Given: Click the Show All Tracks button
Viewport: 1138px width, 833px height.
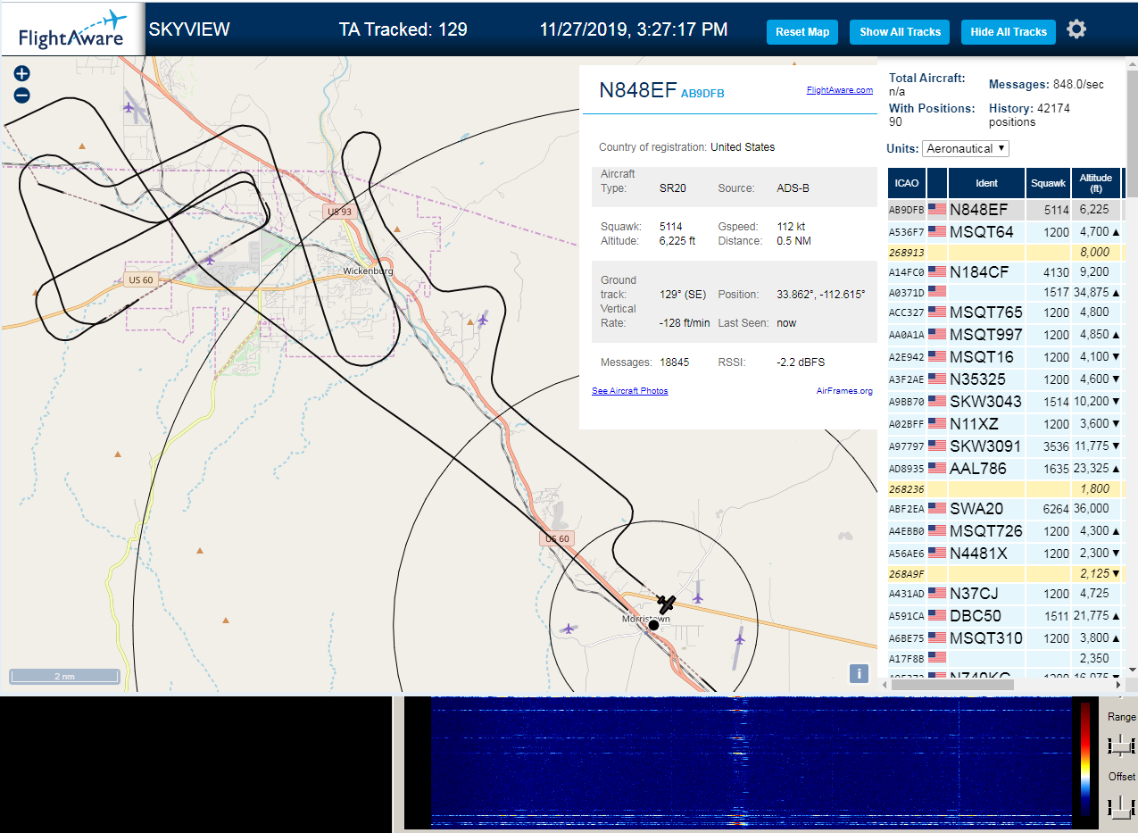Looking at the screenshot, I should point(900,32).
